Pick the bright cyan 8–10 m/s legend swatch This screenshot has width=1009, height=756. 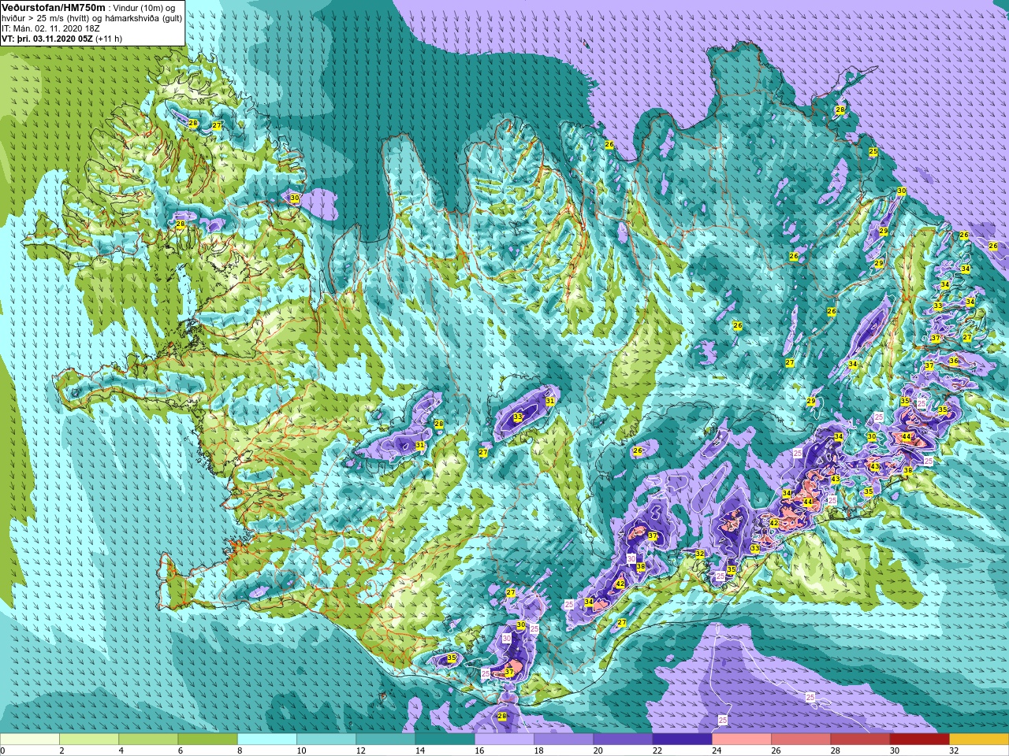click(x=267, y=739)
